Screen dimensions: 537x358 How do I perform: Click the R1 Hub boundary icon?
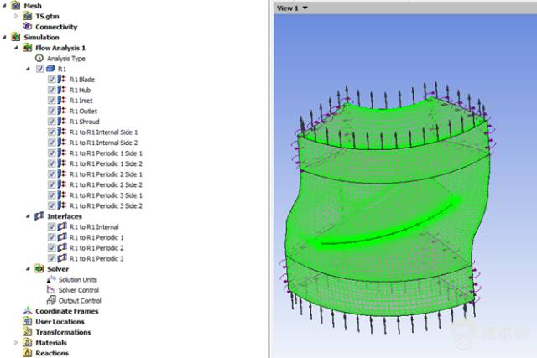pyautogui.click(x=62, y=90)
